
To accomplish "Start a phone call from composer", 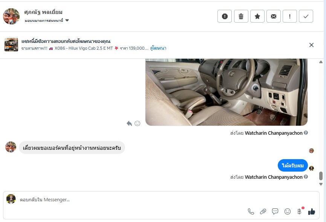I will pos(251,211).
